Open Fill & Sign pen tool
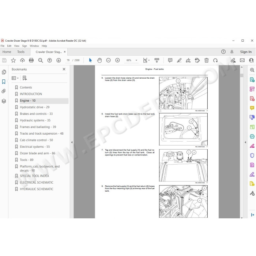 252,174
